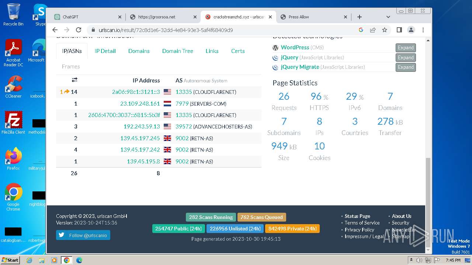Open AS 39572 ADVANCEDHOSTERS-AS link
This screenshot has width=472, height=265.
[184, 127]
